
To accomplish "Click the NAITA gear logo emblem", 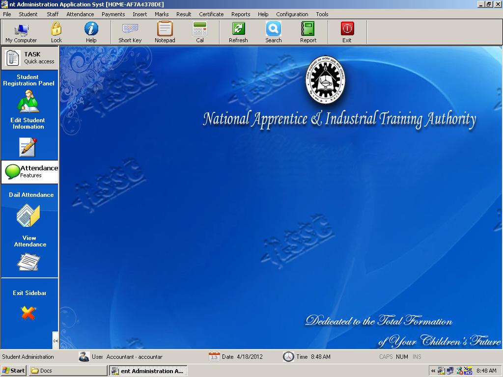I will click(325, 80).
